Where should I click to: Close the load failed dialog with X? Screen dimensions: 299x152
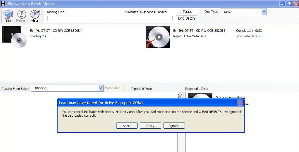(240, 103)
